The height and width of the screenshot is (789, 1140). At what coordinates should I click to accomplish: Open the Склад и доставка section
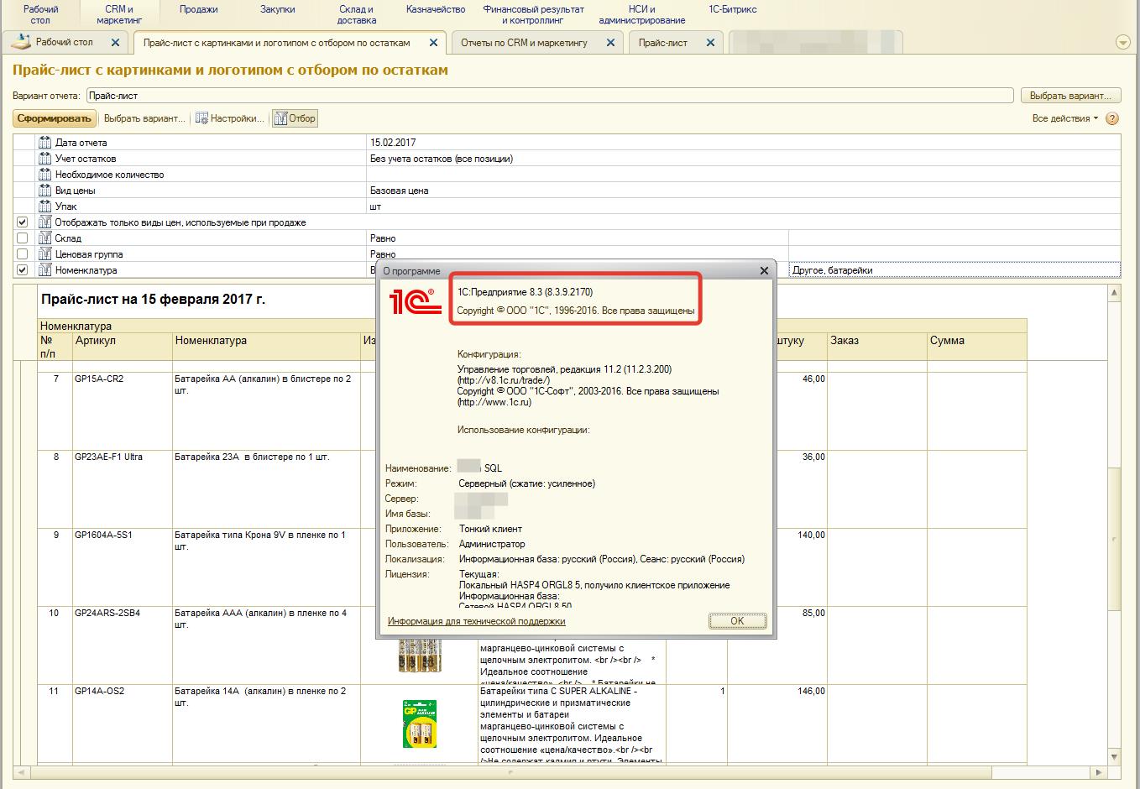(x=357, y=14)
